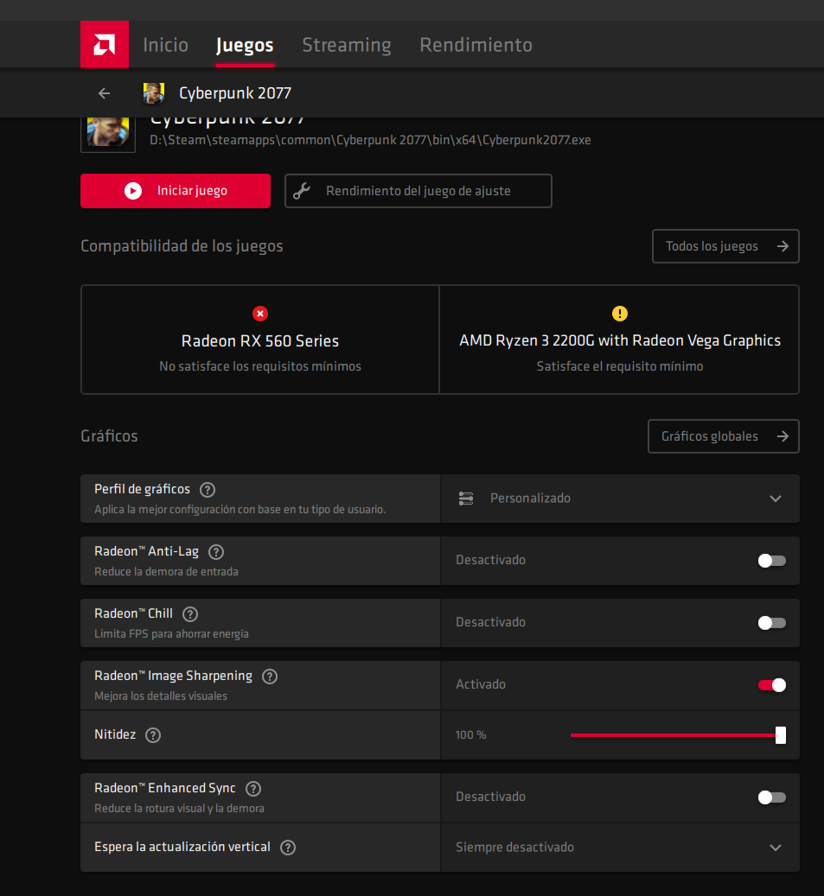Click help icon for vertical refresh wait
This screenshot has width=824, height=896.
[x=288, y=848]
